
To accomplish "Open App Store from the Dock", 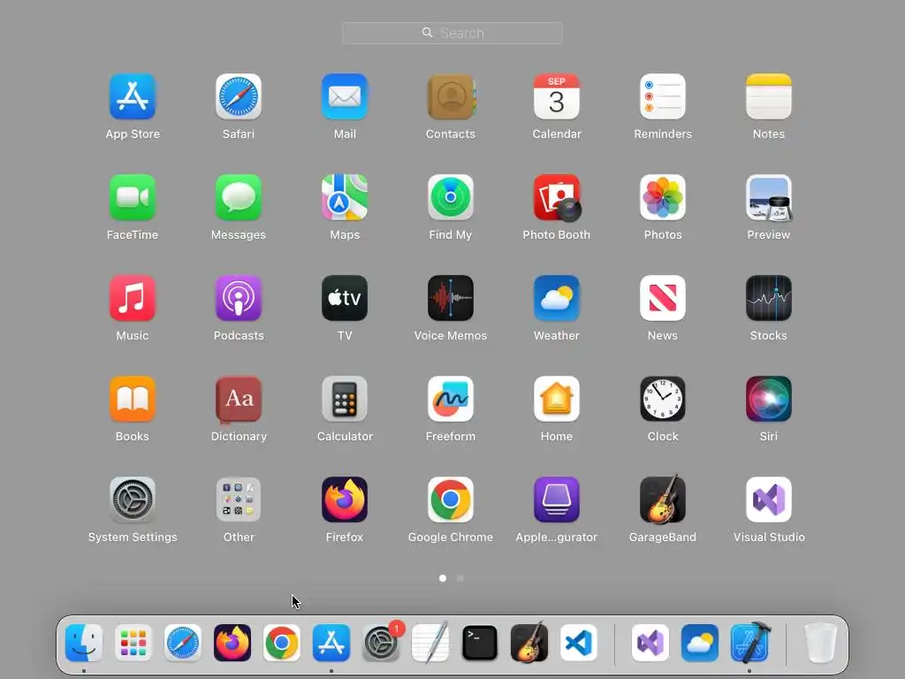I will pyautogui.click(x=331, y=643).
